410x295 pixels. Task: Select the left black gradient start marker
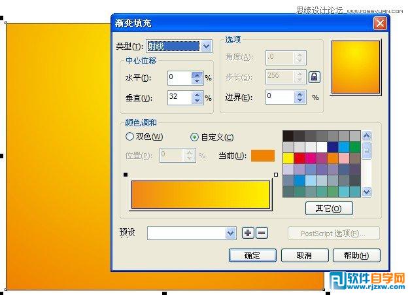tap(126, 175)
